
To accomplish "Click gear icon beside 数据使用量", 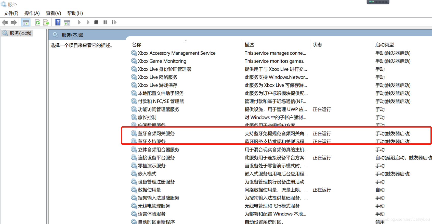I will point(134,190).
